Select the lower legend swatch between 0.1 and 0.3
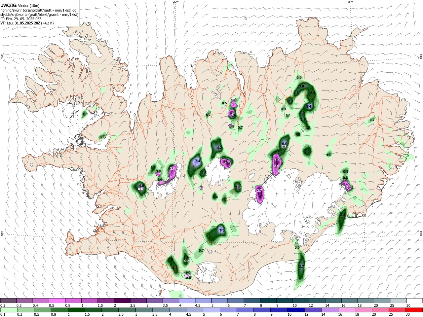 pos(8,310)
